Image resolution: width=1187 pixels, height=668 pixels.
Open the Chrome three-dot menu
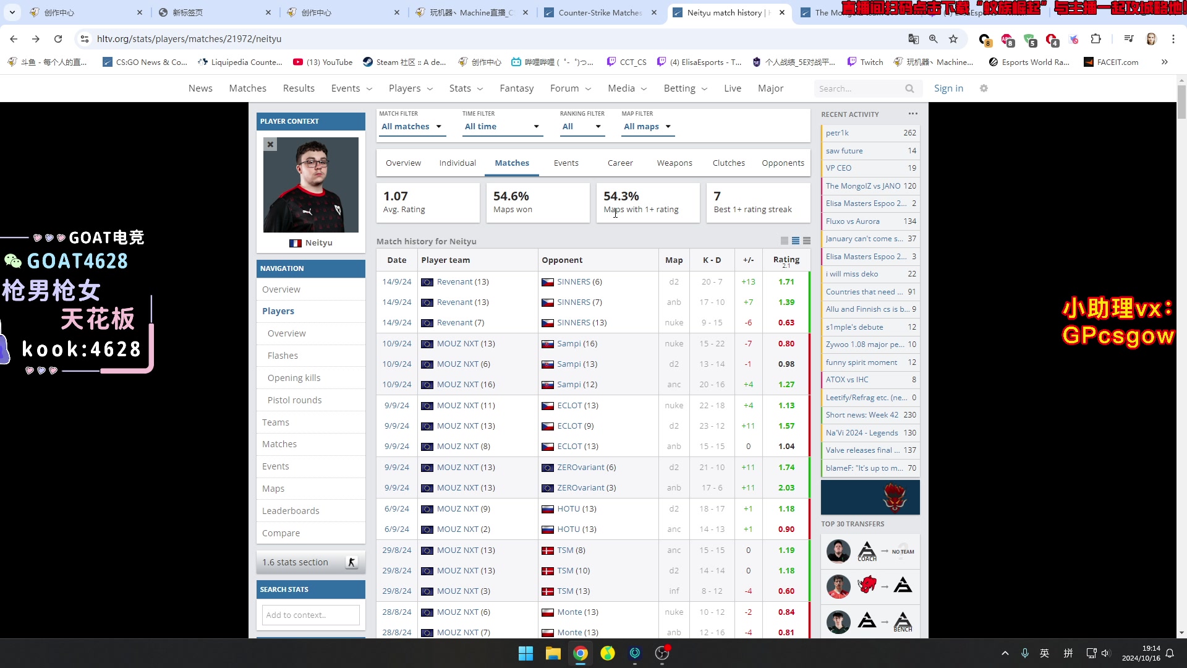pyautogui.click(x=1173, y=39)
